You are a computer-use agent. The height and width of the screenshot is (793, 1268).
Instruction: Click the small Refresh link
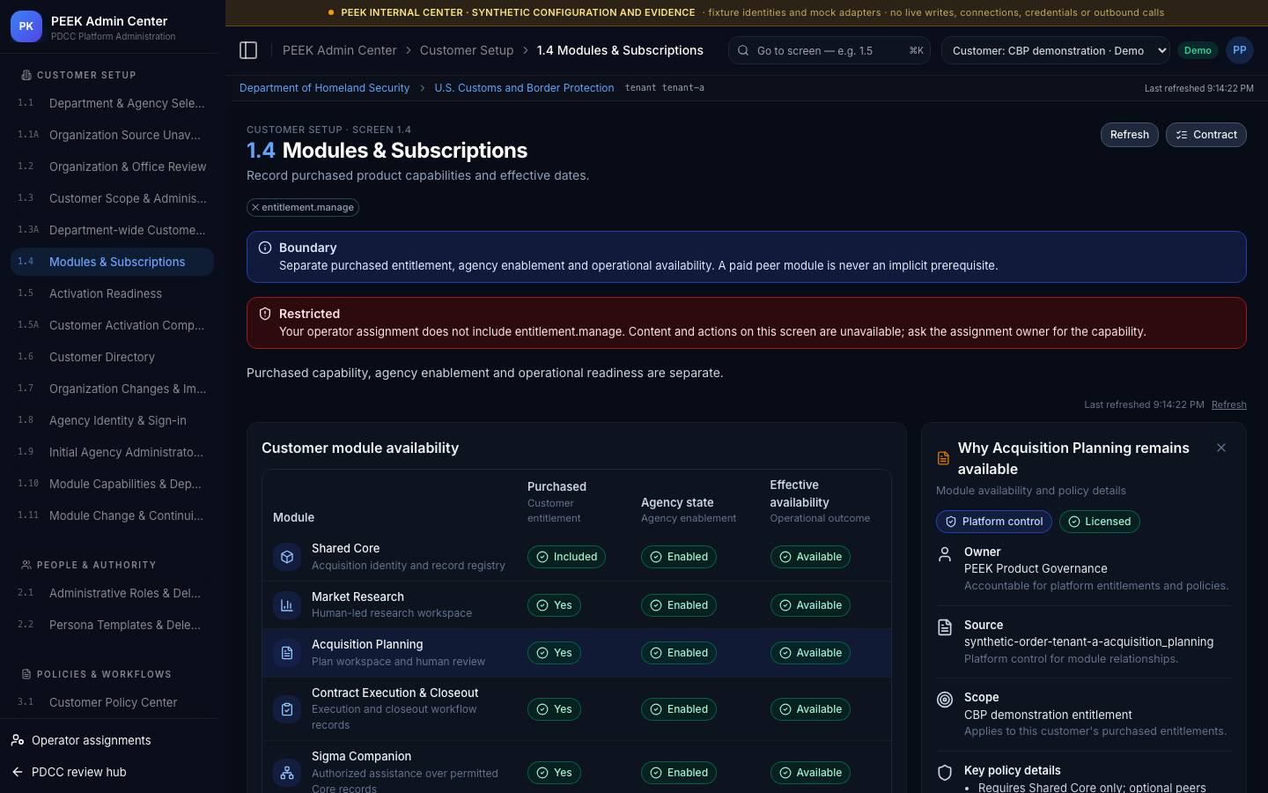1229,404
